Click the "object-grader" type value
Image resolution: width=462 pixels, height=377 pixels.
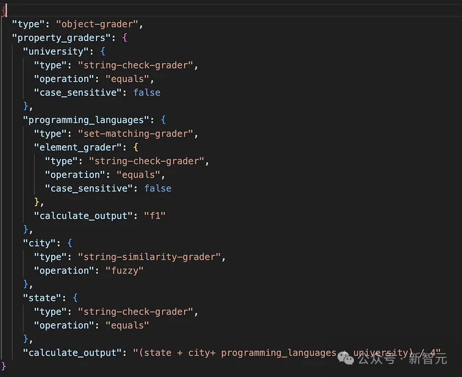(x=96, y=24)
